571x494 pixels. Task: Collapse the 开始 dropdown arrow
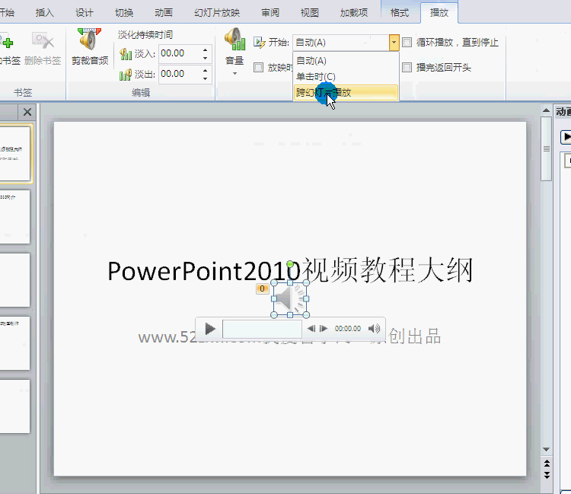tap(394, 43)
